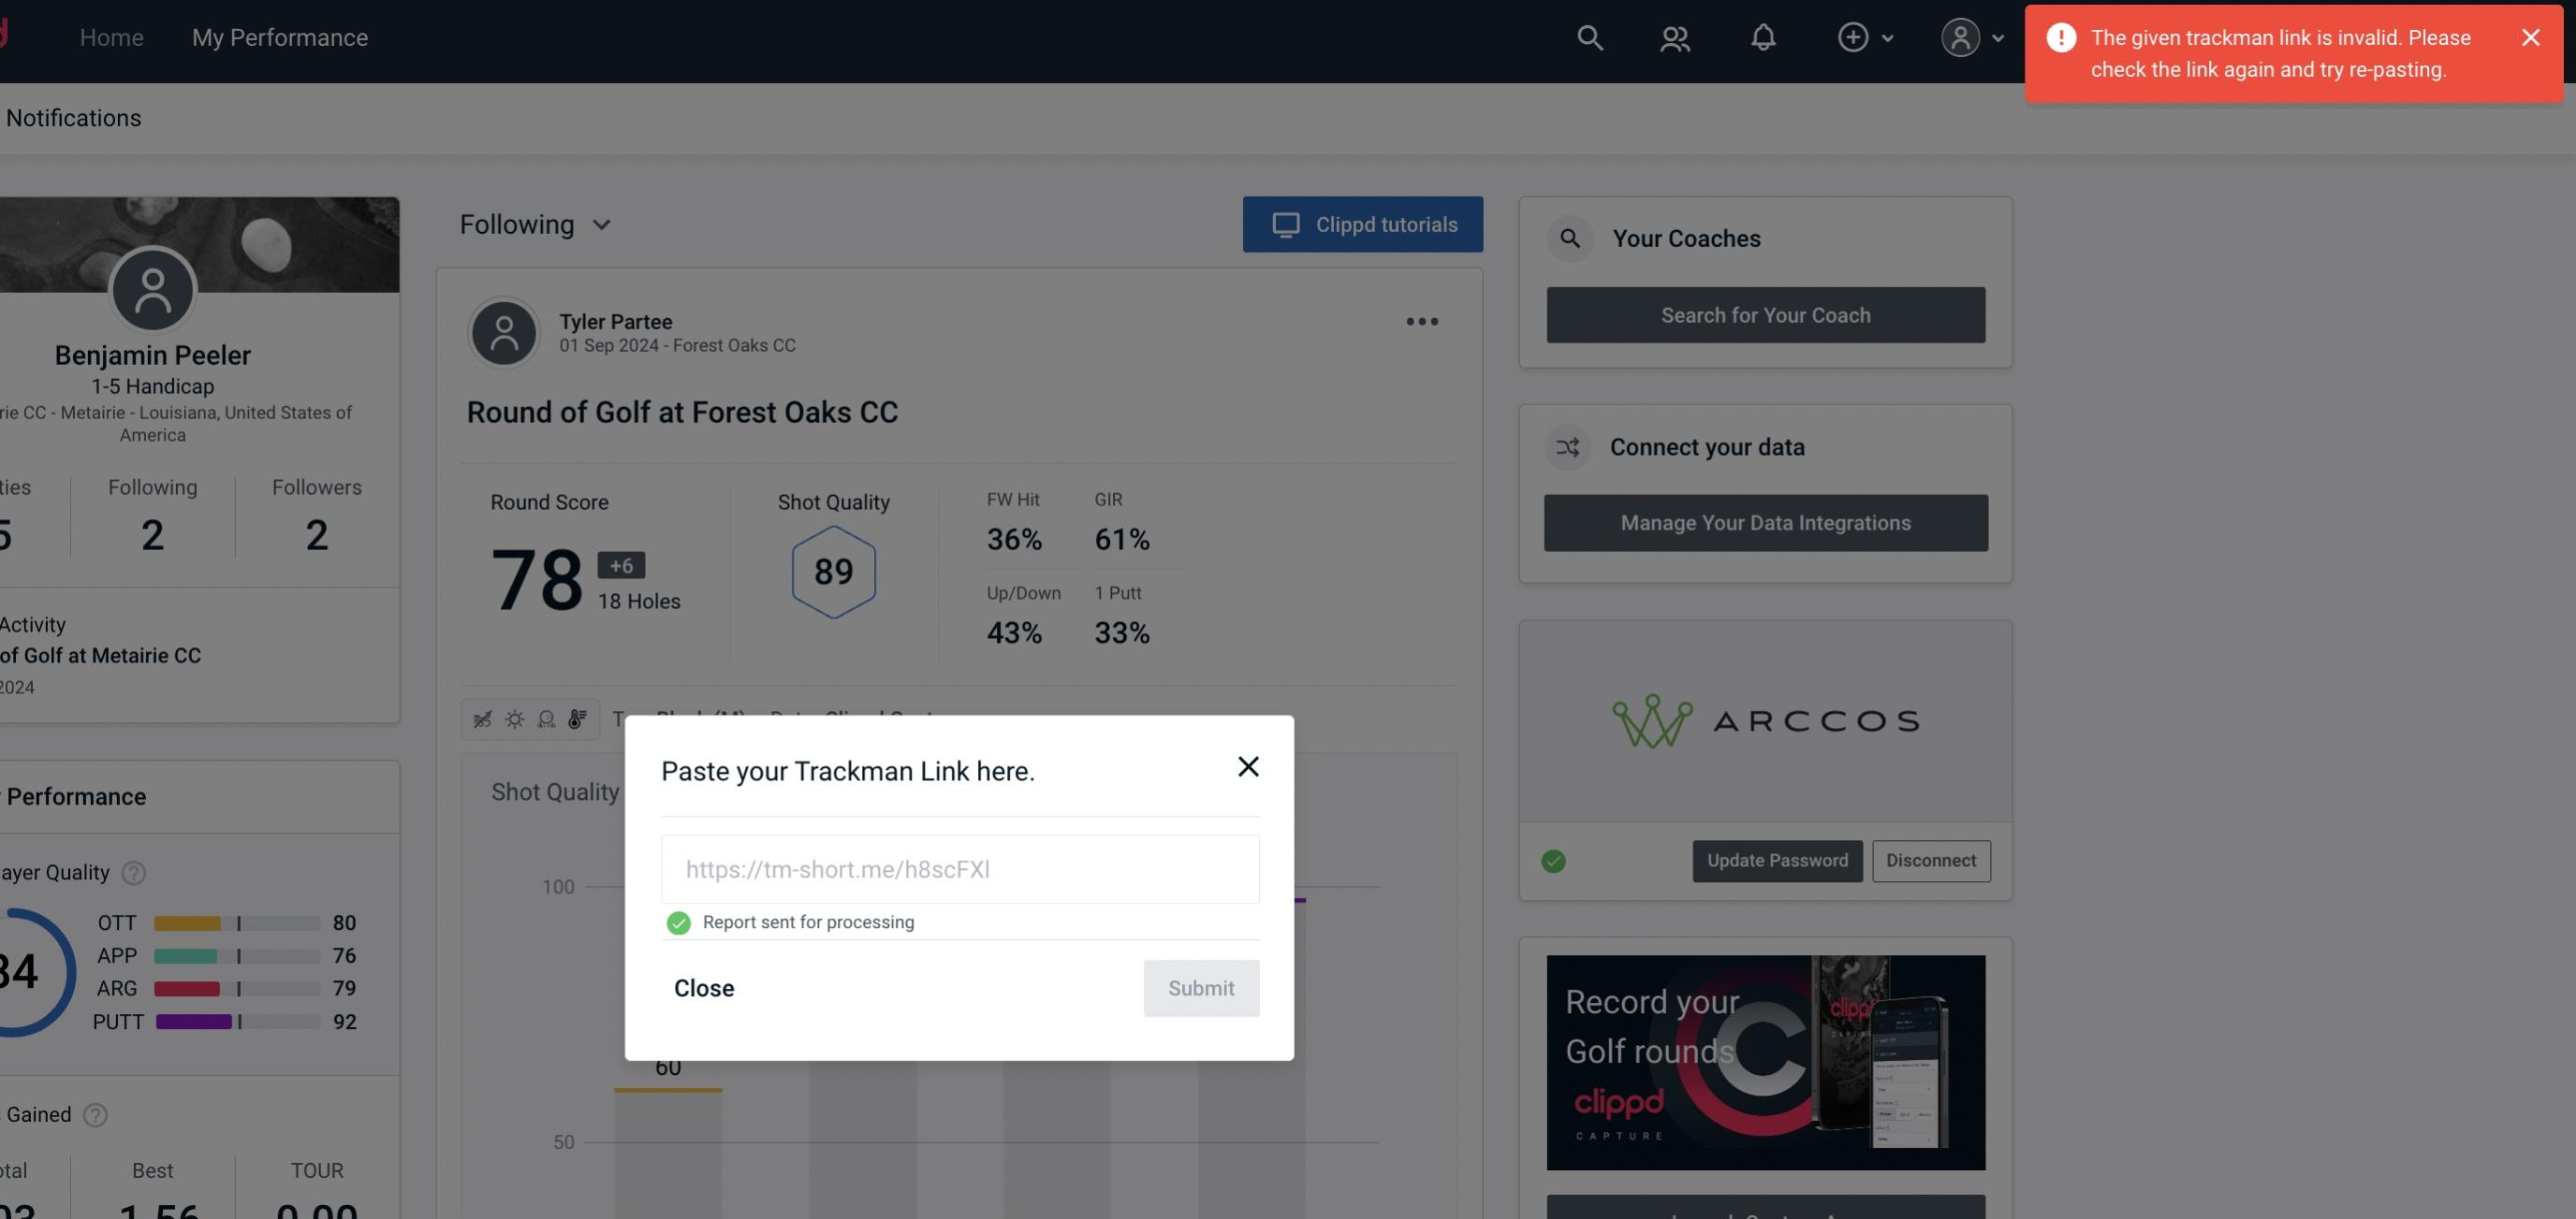The width and height of the screenshot is (2576, 1219).
Task: Click the data connect/sync icon
Action: click(1567, 447)
